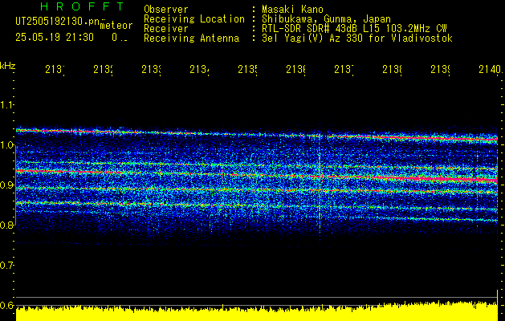Click the 2133 time marker
The image size is (505, 321).
click(x=152, y=70)
